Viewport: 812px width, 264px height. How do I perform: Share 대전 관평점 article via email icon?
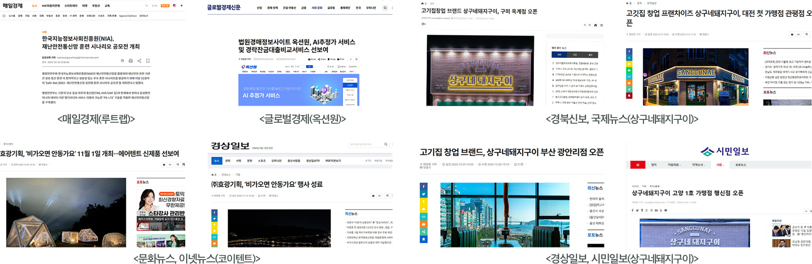(x=629, y=83)
